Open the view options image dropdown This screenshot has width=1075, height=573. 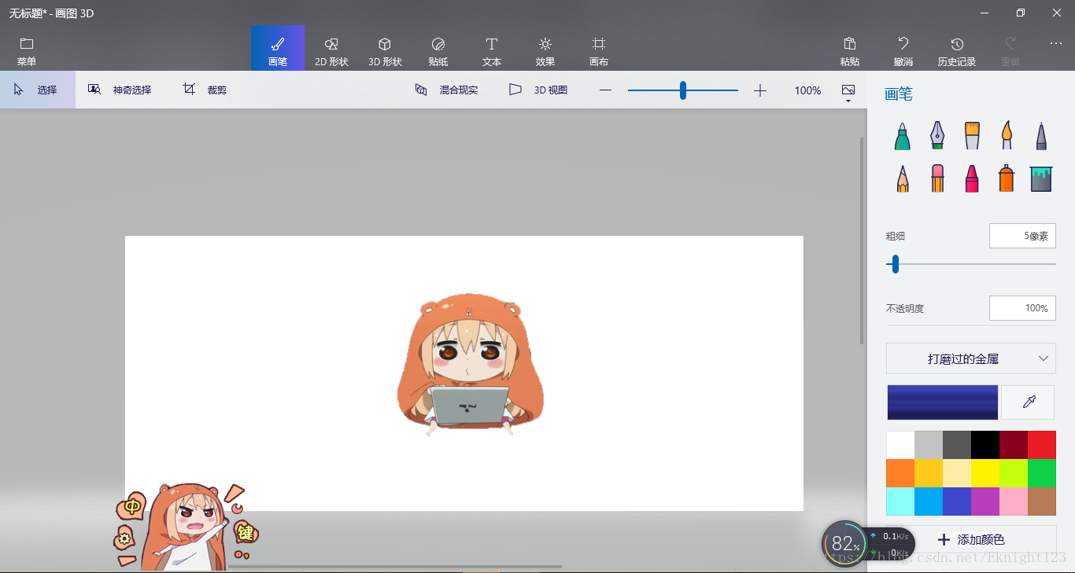pos(848,92)
